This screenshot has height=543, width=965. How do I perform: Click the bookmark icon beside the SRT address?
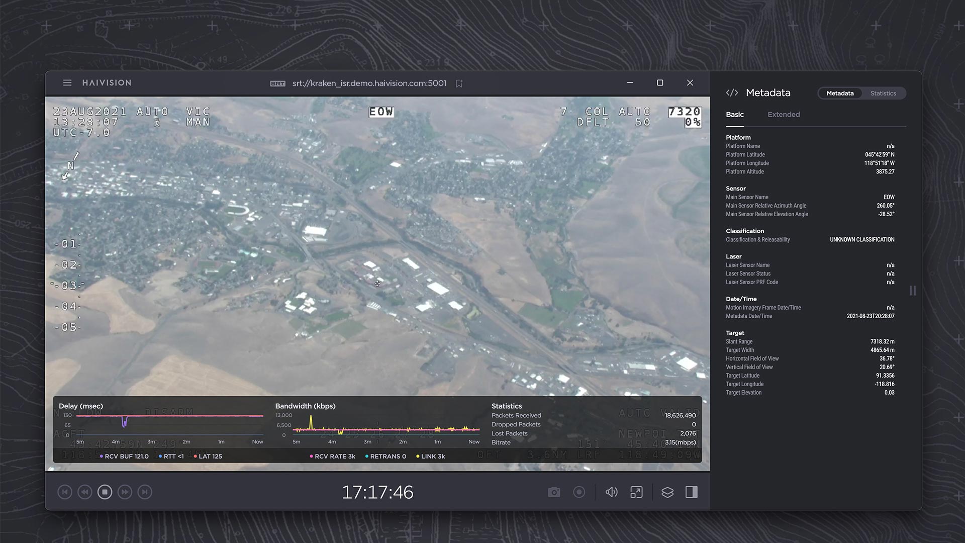[459, 83]
